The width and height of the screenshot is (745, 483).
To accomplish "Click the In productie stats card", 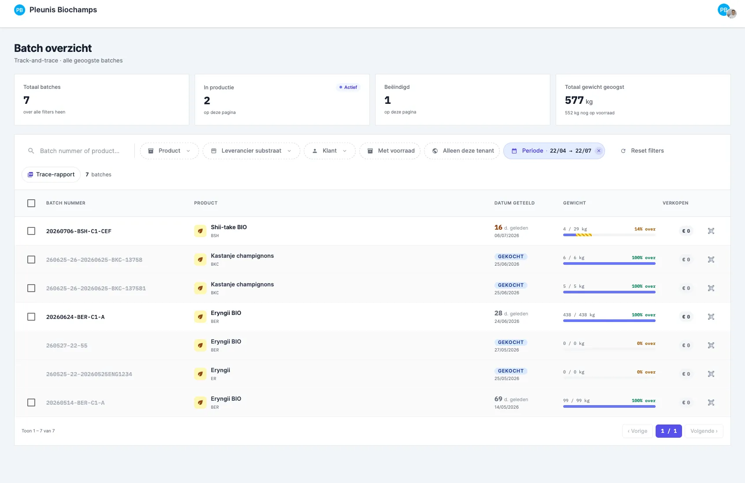I will pos(282,100).
